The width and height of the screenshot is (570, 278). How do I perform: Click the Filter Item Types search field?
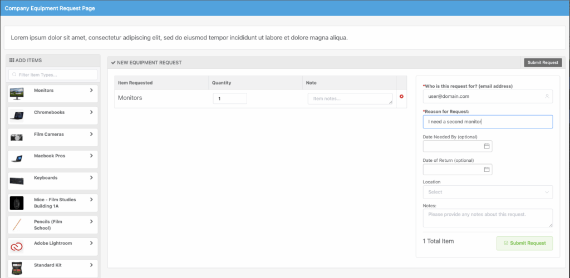[x=52, y=75]
